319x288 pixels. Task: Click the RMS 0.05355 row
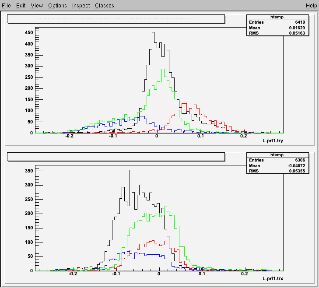point(277,171)
